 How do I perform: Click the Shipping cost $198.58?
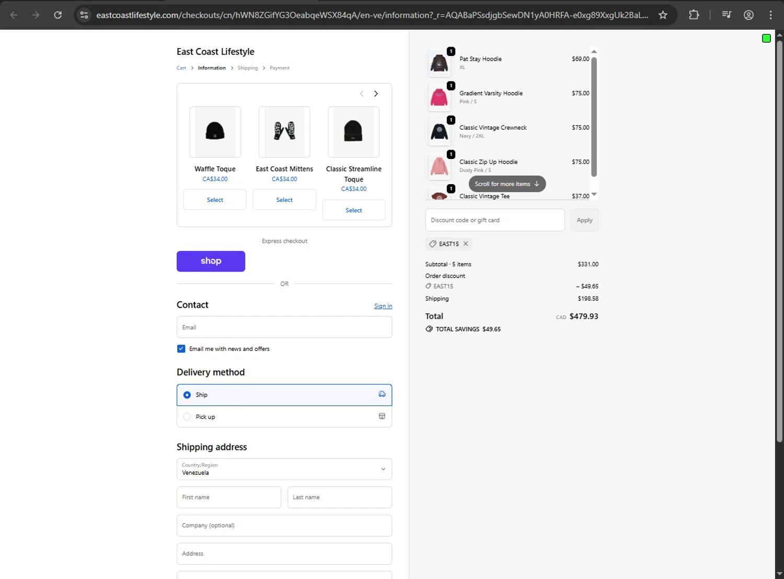tap(588, 299)
